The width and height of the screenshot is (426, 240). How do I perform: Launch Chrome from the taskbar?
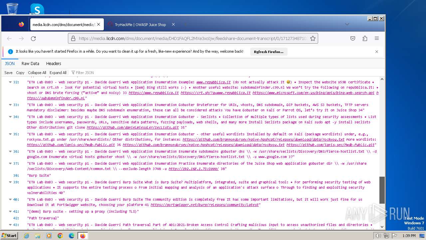pos(60,236)
